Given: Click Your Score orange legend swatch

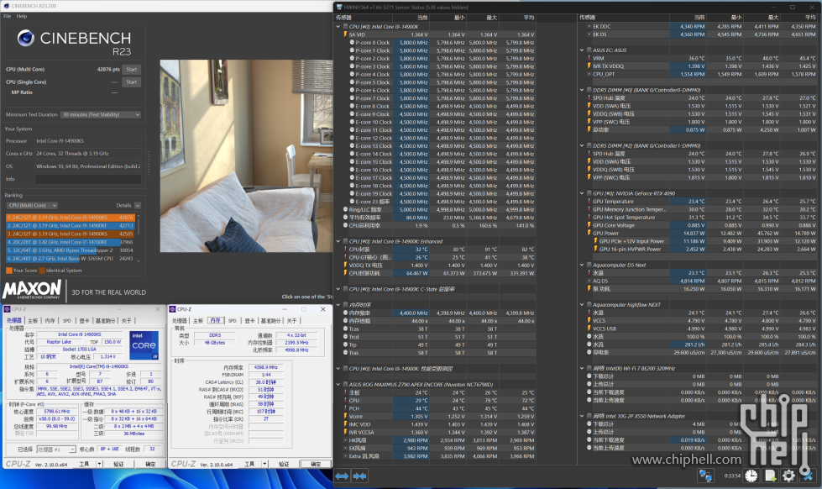Looking at the screenshot, I should pyautogui.click(x=9, y=271).
